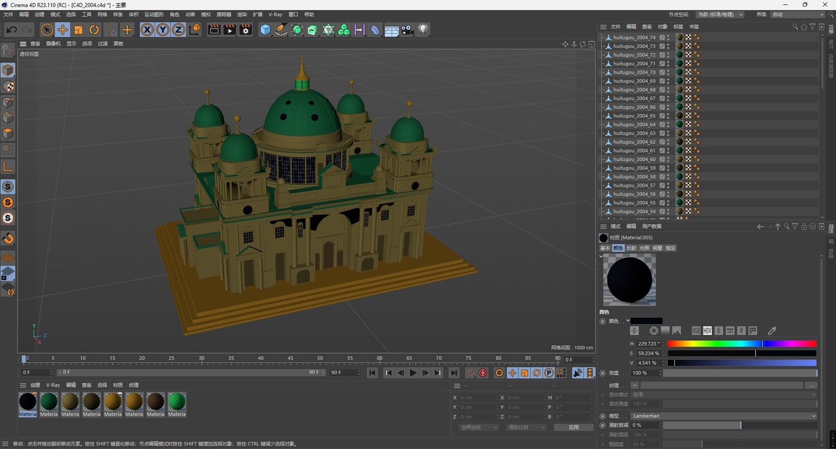Switch to the 反射 material tab

[631, 248]
